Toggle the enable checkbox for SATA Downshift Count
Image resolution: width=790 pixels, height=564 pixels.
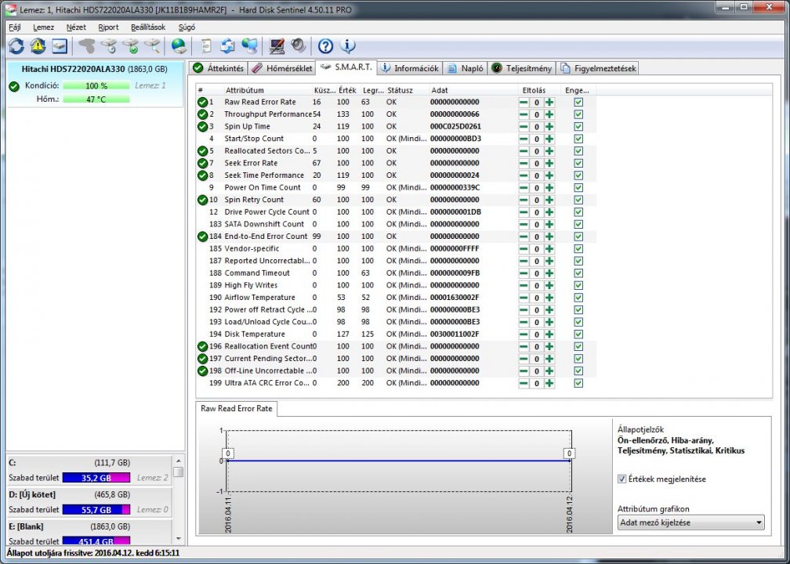click(x=578, y=225)
